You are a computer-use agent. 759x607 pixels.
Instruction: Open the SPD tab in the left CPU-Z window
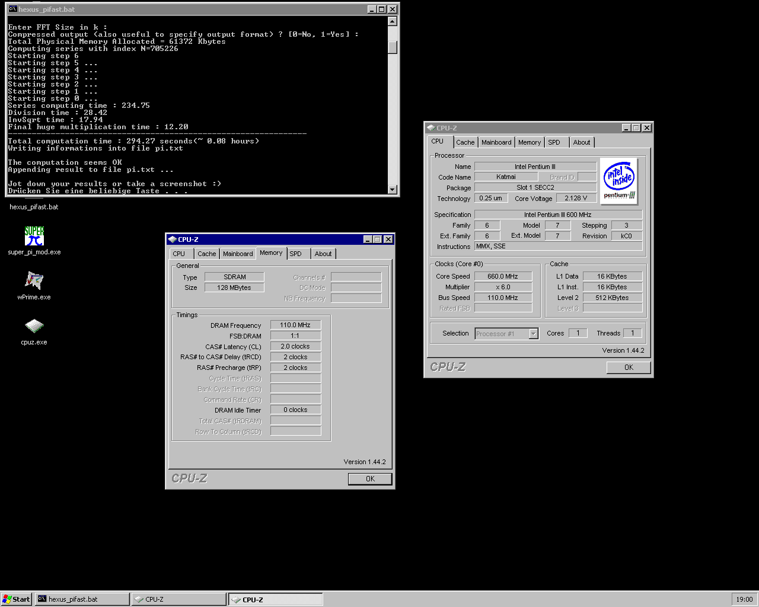pyautogui.click(x=296, y=254)
